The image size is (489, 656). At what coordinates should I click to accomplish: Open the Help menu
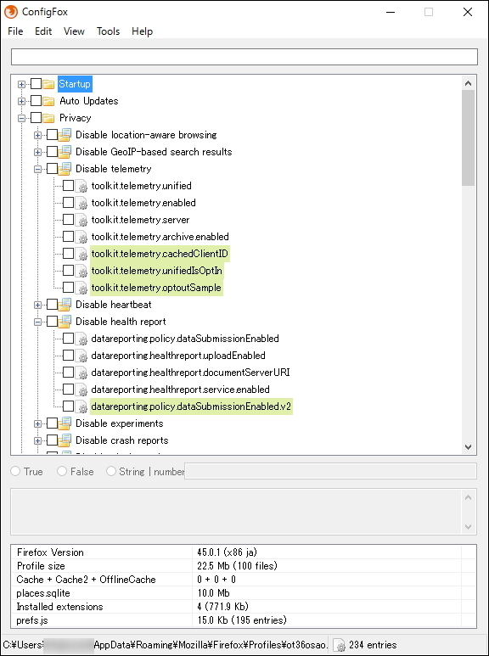click(142, 31)
